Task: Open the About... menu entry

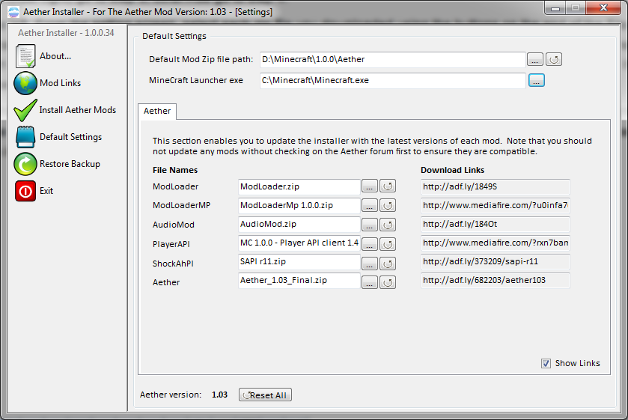Action: (55, 56)
